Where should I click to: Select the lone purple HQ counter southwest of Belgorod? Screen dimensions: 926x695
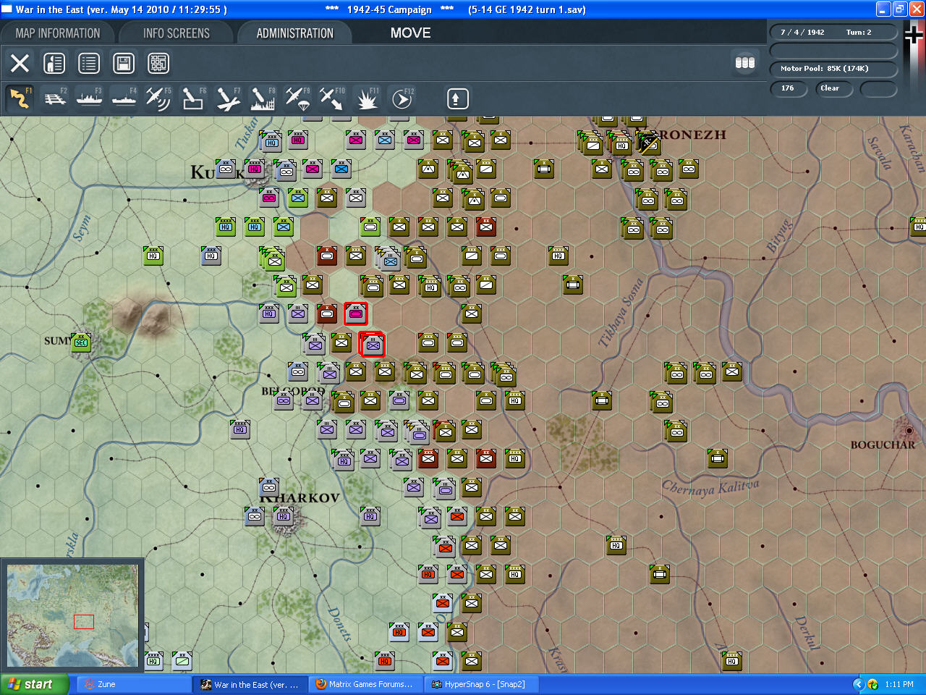(240, 429)
